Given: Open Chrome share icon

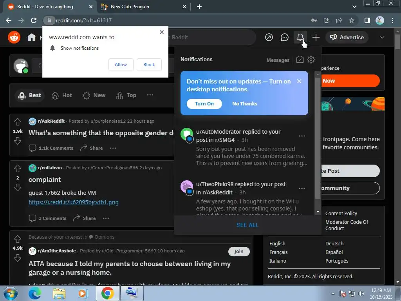Looking at the screenshot, I should 339,20.
